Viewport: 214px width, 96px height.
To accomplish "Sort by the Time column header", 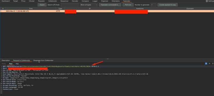I will pyautogui.click(x=31, y=8).
